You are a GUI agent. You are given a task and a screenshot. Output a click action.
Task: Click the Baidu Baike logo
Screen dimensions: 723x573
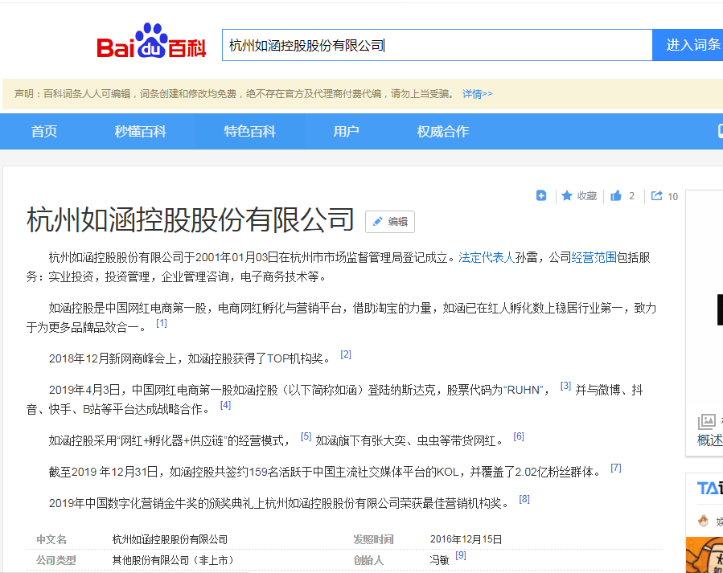coord(151,42)
